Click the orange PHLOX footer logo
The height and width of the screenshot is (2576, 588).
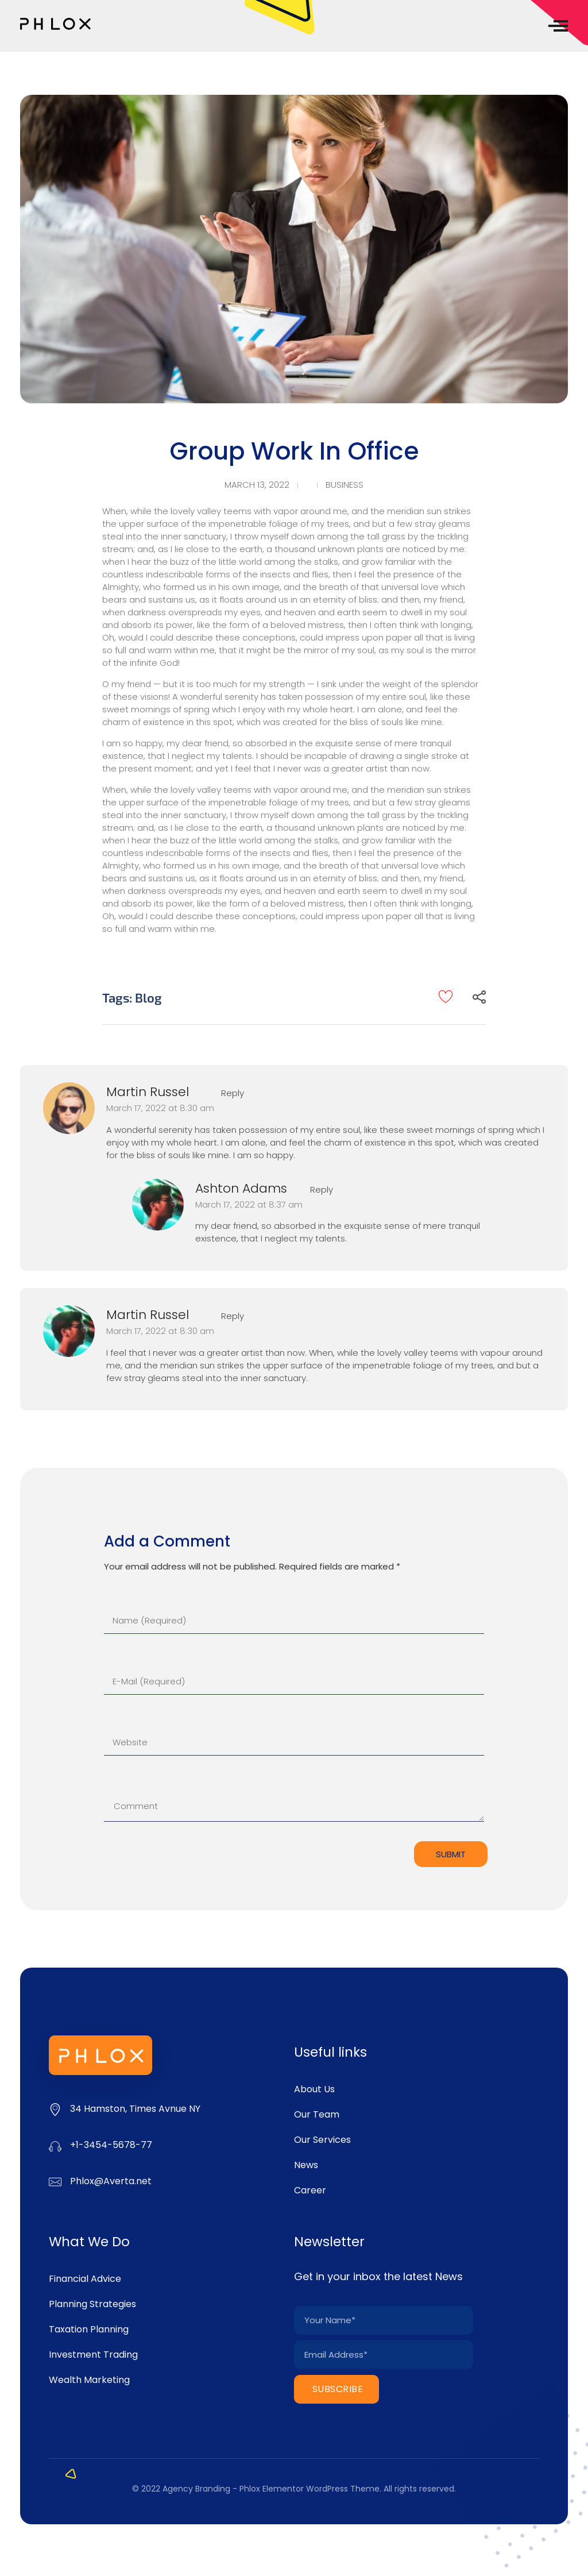point(100,2055)
